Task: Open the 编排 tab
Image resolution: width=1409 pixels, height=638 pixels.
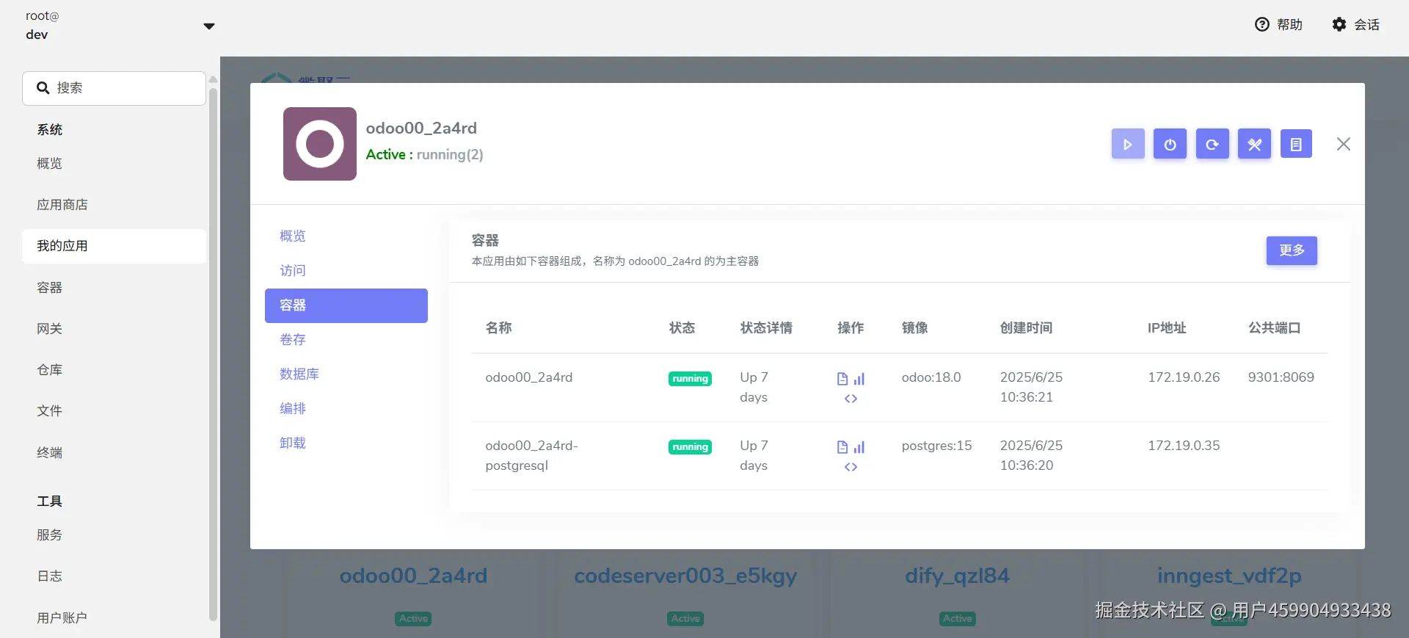Action: coord(346,409)
